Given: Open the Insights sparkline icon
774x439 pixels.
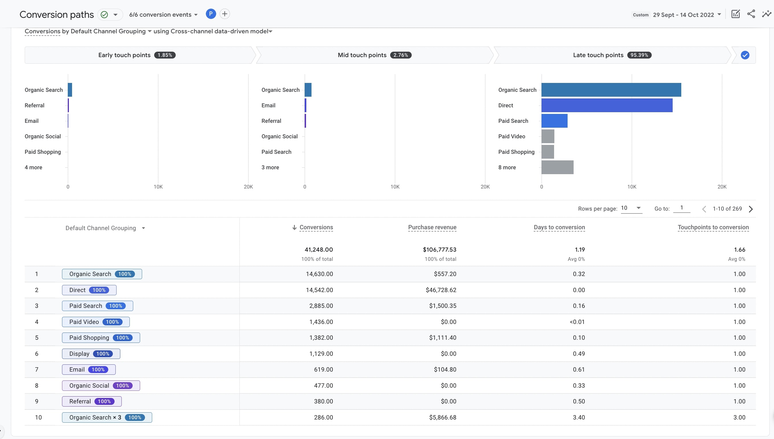Looking at the screenshot, I should (x=767, y=14).
